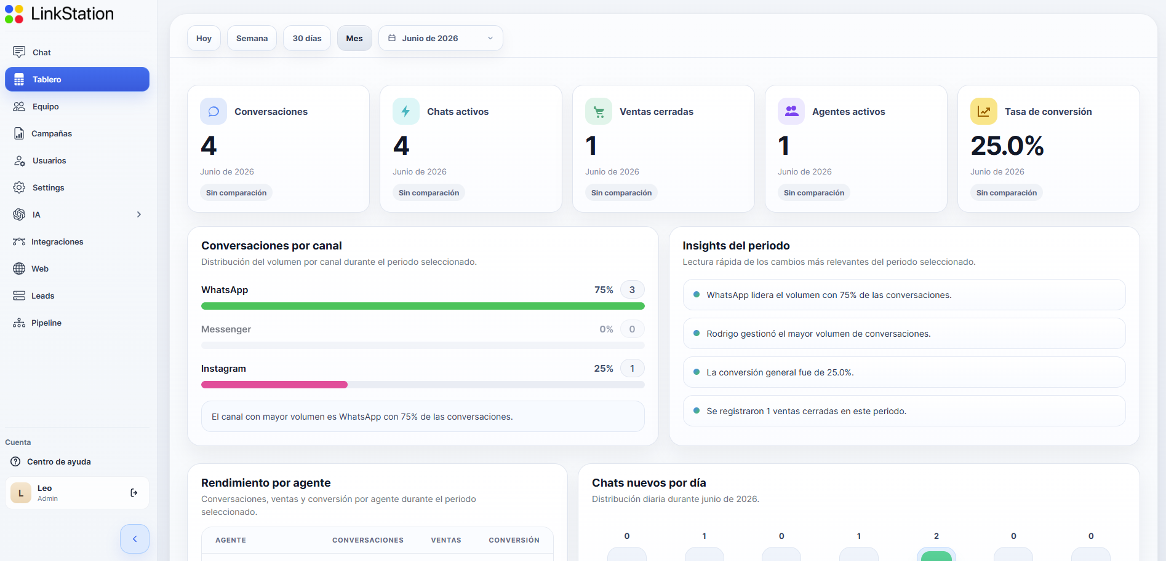The height and width of the screenshot is (561, 1166).
Task: Click the highlighted green daily bar labeled 2
Action: 936,555
